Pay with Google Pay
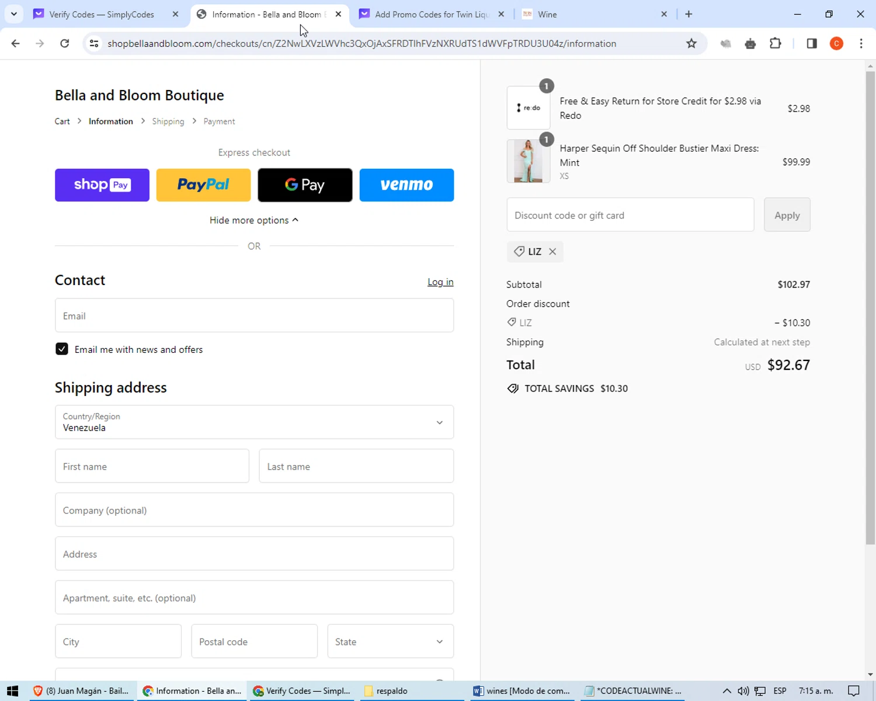876x701 pixels. [x=305, y=185]
